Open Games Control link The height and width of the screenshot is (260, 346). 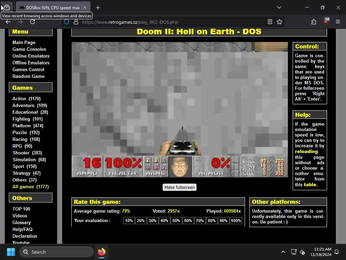pos(28,69)
